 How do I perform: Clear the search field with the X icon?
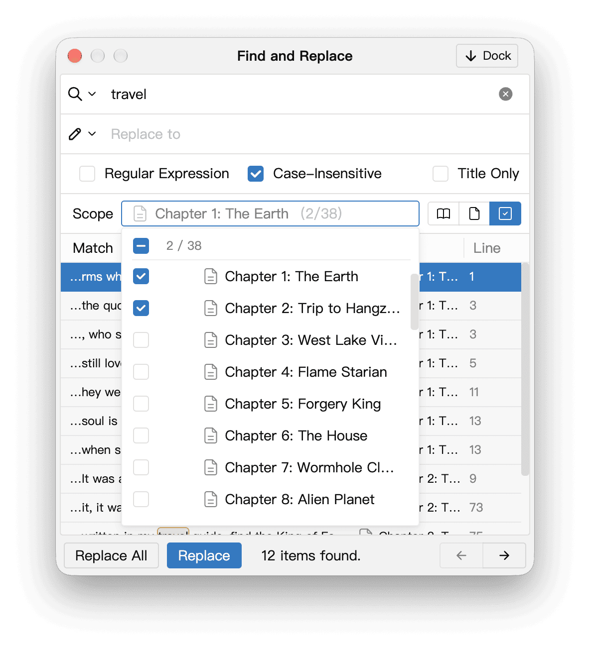[506, 94]
